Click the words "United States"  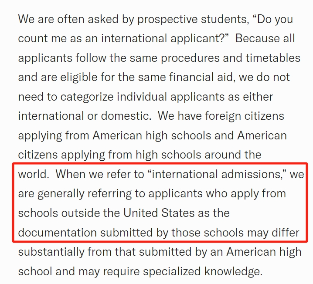click(x=159, y=213)
